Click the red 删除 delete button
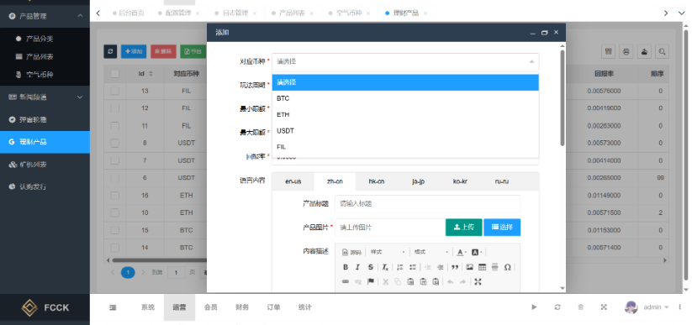 [163, 51]
